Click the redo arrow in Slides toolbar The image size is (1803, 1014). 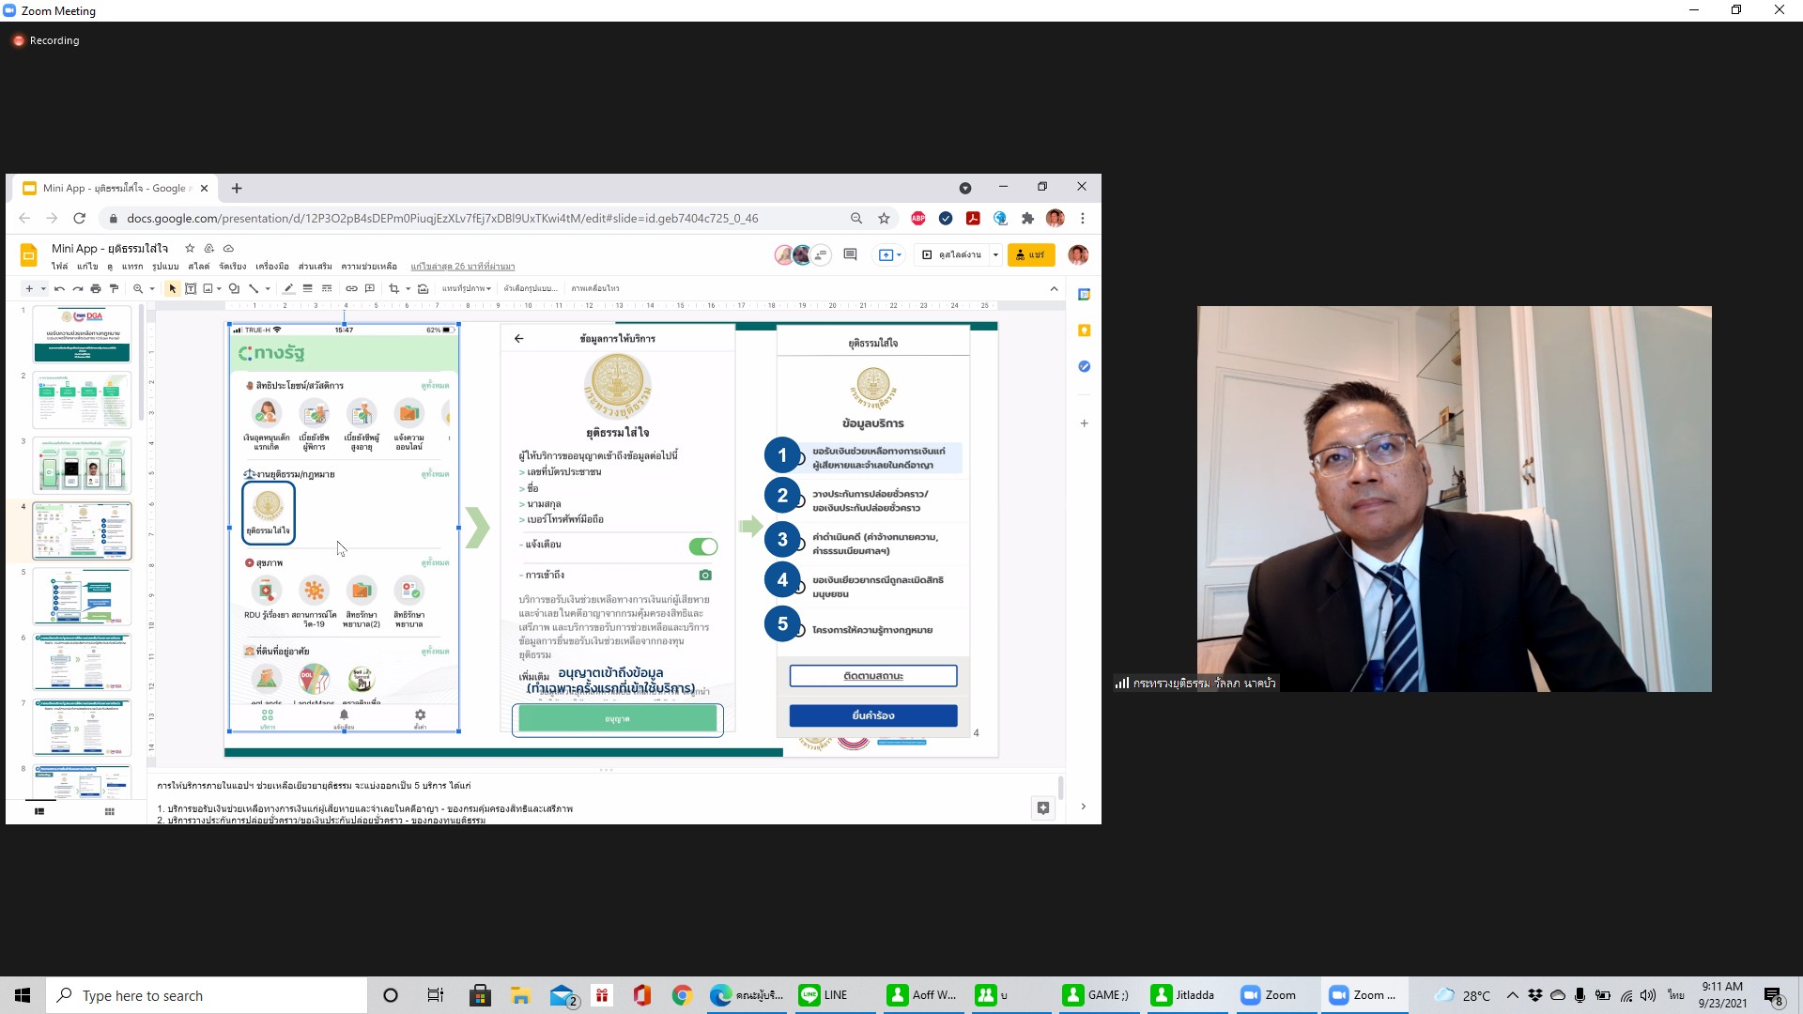(x=78, y=288)
